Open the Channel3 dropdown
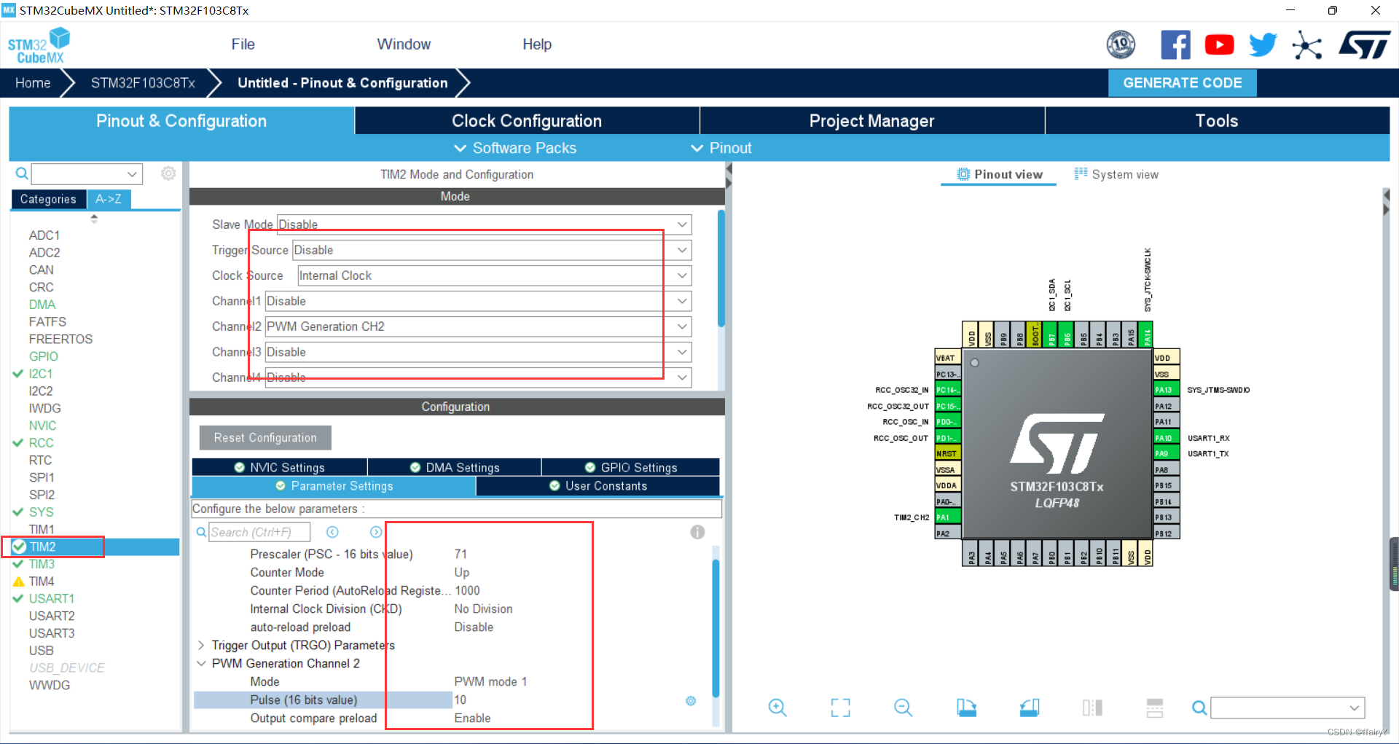This screenshot has height=744, width=1399. tap(478, 352)
